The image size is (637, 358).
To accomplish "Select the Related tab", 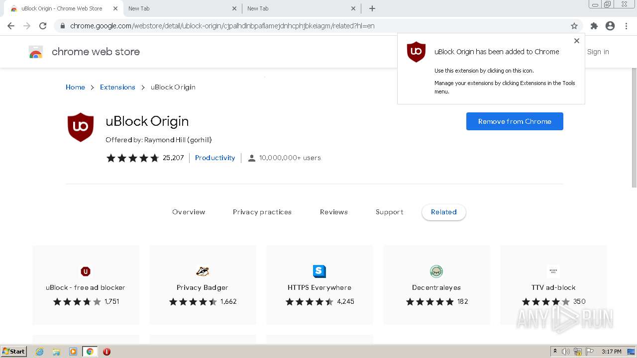I will pos(444,212).
